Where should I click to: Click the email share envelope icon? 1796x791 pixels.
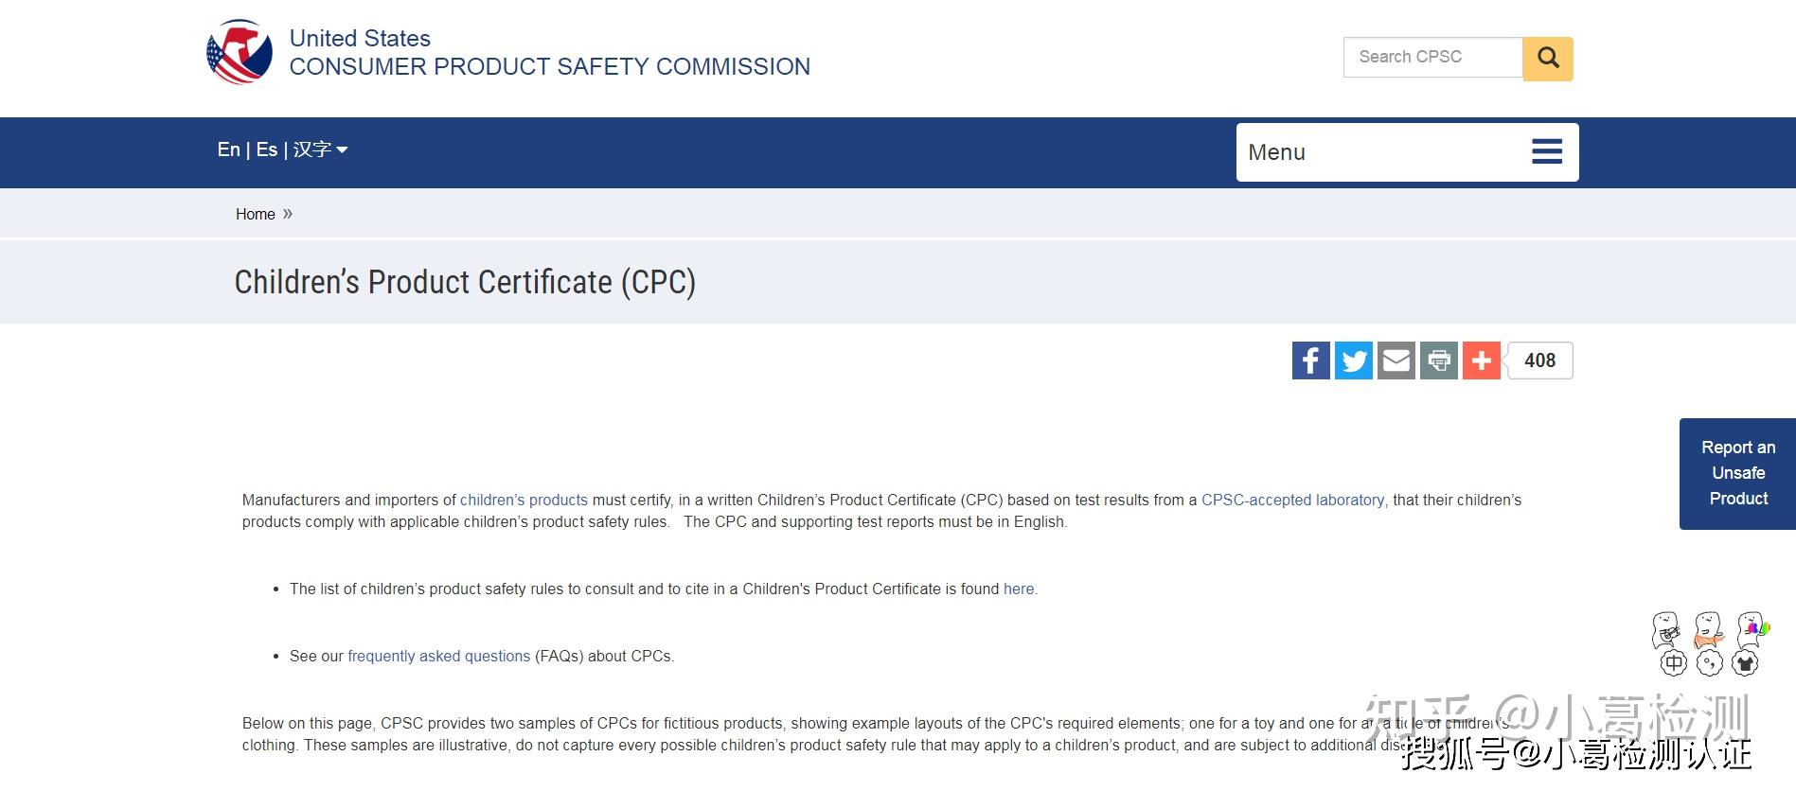[x=1396, y=360]
